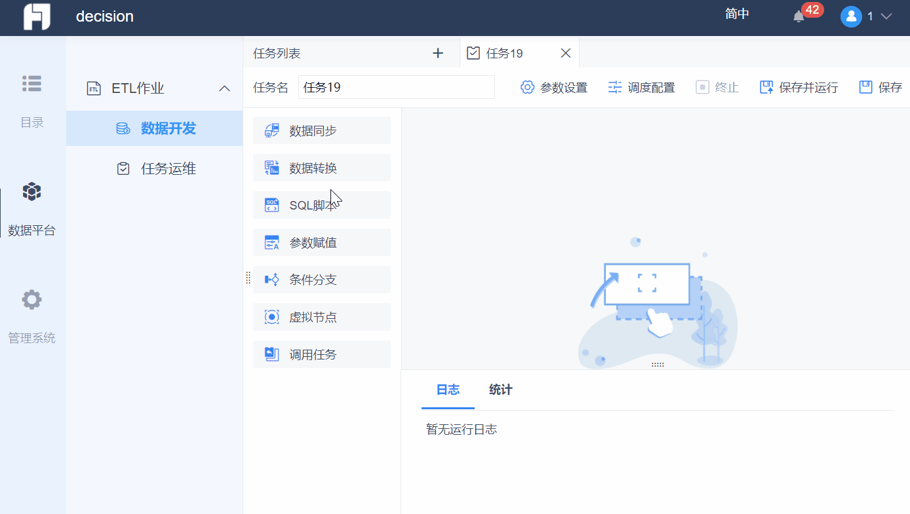This screenshot has height=514, width=910.
Task: Click the 调用任务 invoke task icon
Action: 271,354
